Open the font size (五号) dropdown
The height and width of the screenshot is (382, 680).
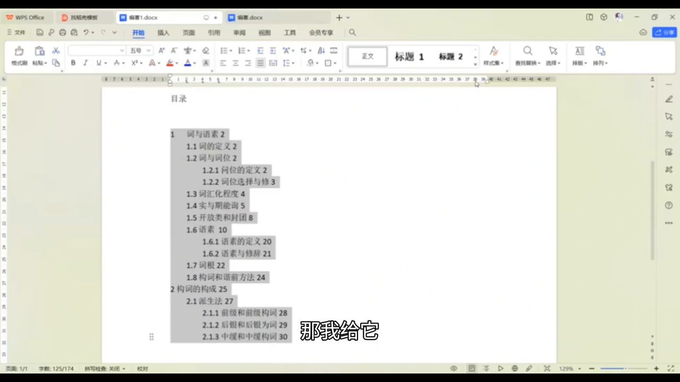click(149, 50)
